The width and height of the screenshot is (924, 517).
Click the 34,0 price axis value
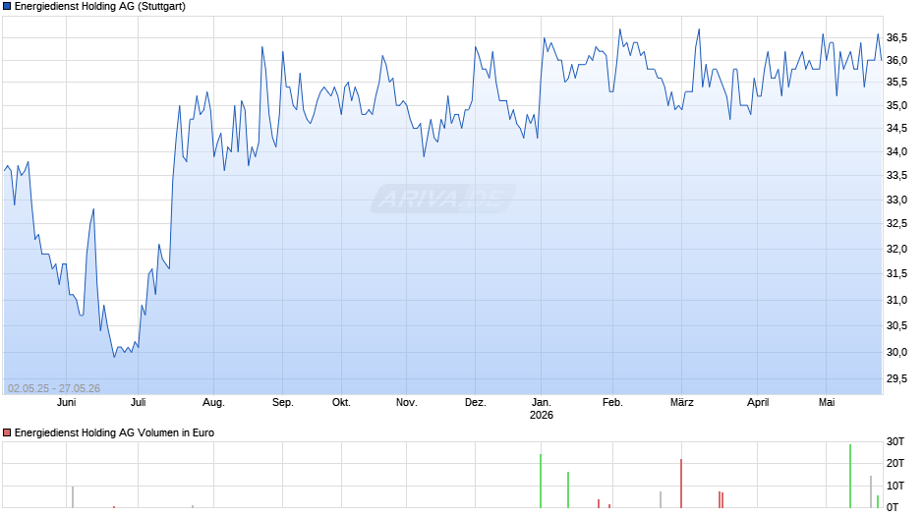[x=896, y=152]
